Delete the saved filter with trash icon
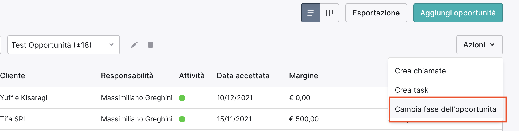 (x=151, y=45)
